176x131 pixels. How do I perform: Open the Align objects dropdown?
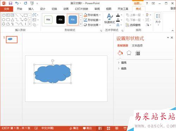click(149, 15)
